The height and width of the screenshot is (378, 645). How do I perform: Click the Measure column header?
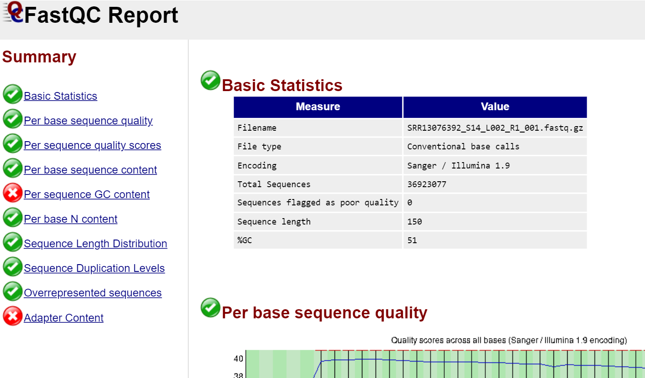point(318,107)
